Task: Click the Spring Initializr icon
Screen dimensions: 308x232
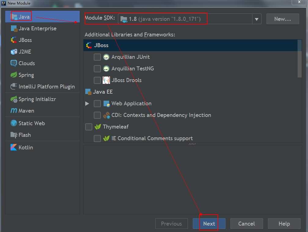Action: (x=14, y=99)
